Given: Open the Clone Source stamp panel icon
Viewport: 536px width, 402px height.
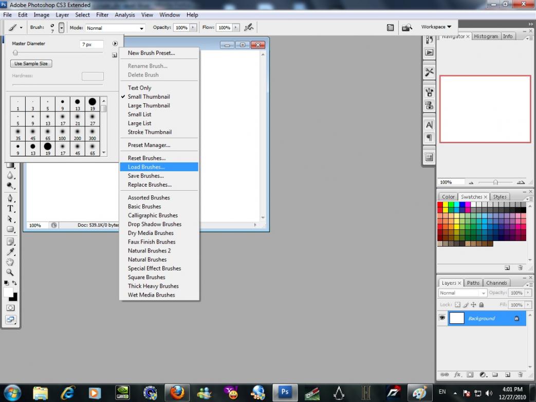Looking at the screenshot, I should point(429,105).
